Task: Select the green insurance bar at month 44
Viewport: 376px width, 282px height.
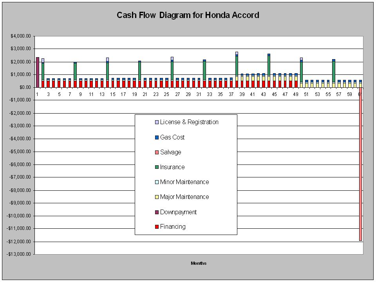Action: 269,66
